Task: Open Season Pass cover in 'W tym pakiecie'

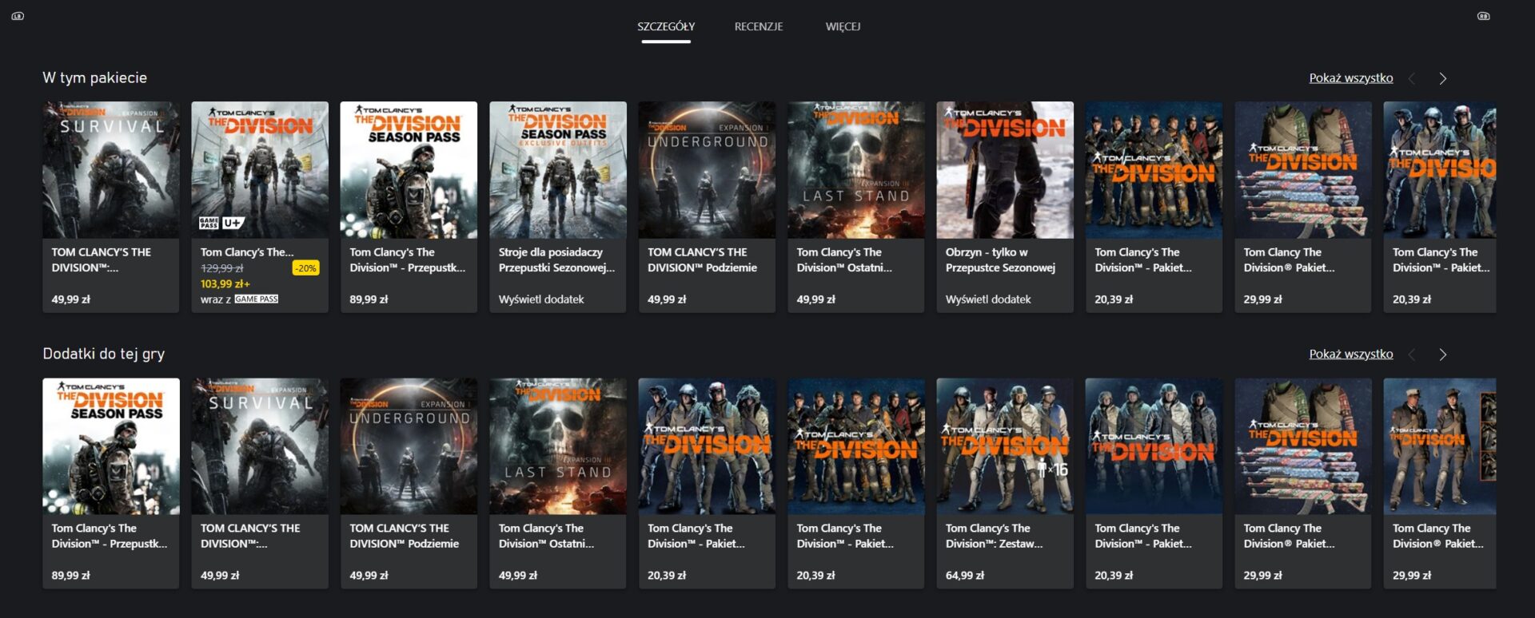Action: (x=409, y=169)
